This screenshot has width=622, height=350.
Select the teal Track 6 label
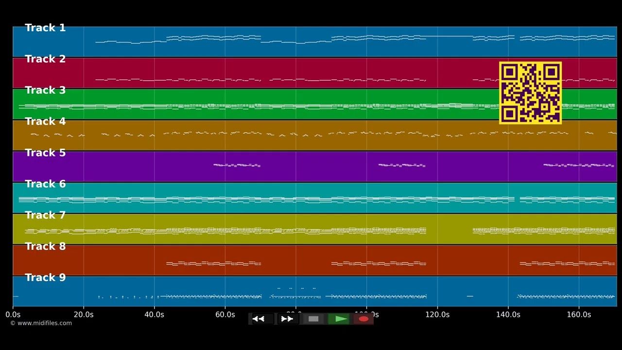coord(45,184)
